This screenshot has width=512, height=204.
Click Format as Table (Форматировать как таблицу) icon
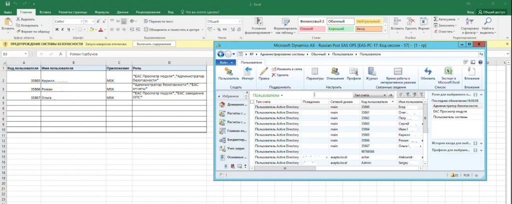click(285, 21)
